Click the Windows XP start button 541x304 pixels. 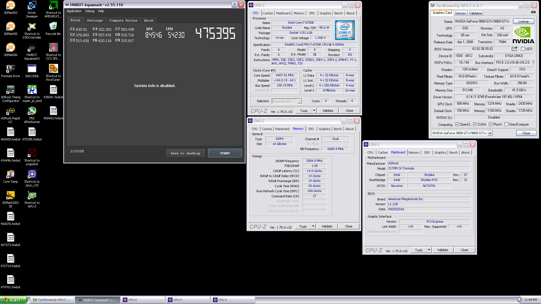coord(14,300)
